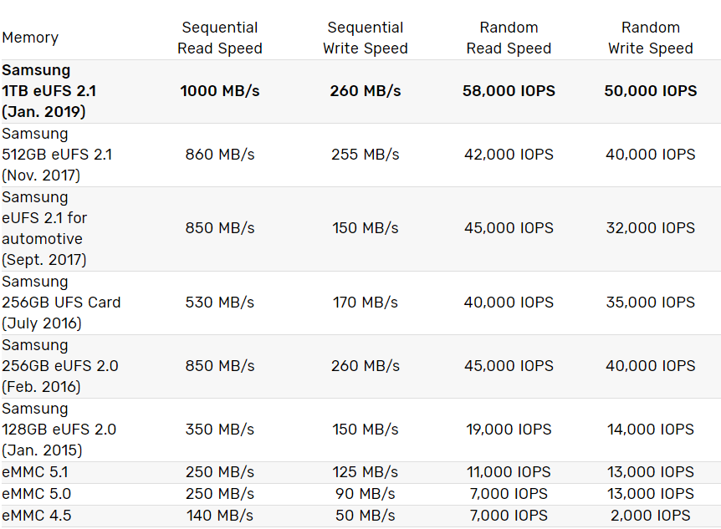Select the eMMC 4.5 row label
The image size is (721, 529).
tap(36, 516)
